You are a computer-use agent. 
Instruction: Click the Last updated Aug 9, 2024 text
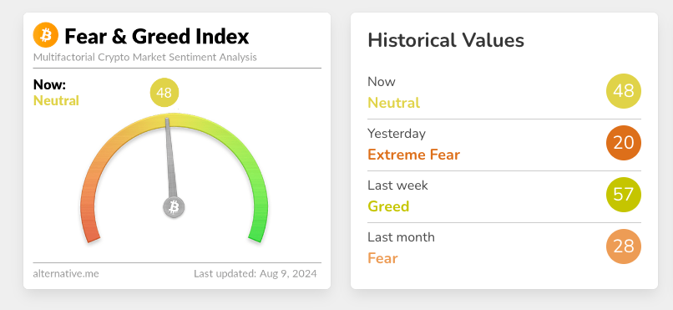(256, 273)
